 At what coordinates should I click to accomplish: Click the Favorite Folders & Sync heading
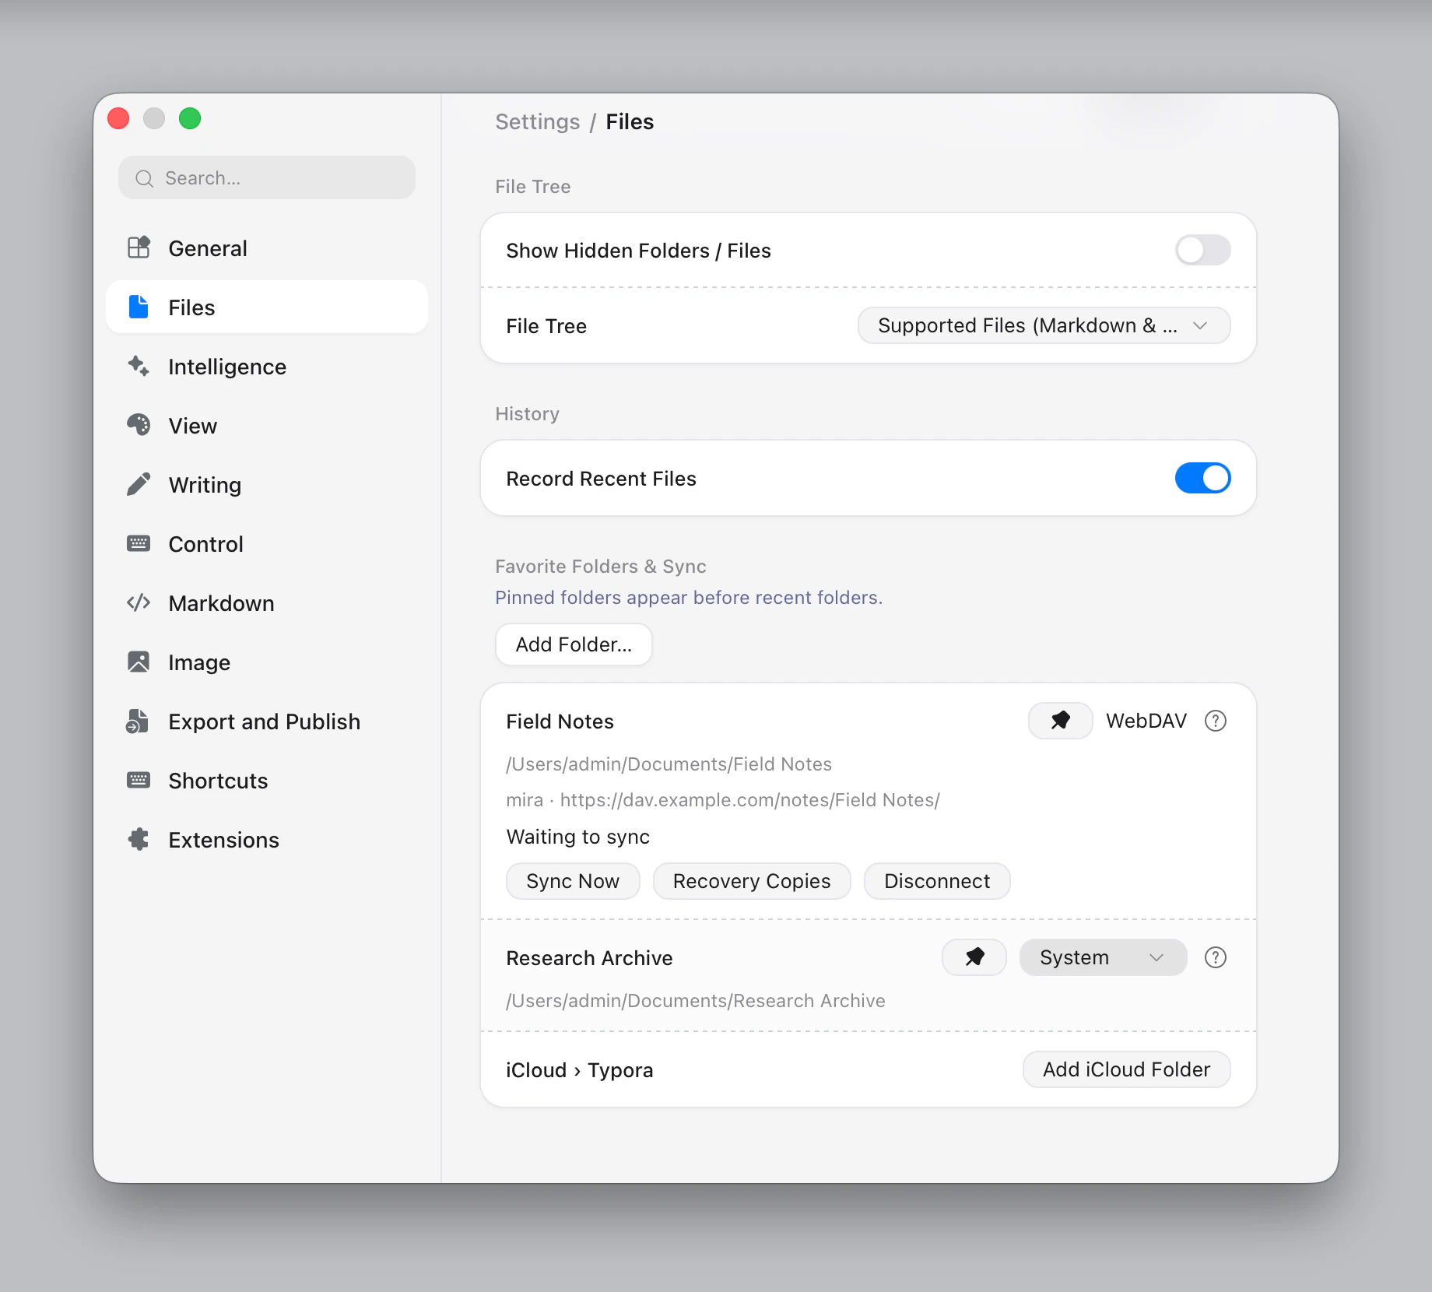[601, 567]
